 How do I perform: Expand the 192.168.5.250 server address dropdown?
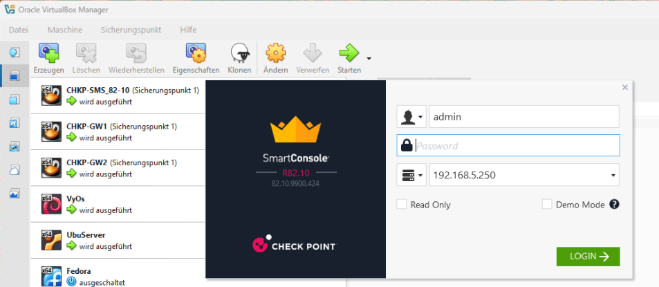point(613,176)
